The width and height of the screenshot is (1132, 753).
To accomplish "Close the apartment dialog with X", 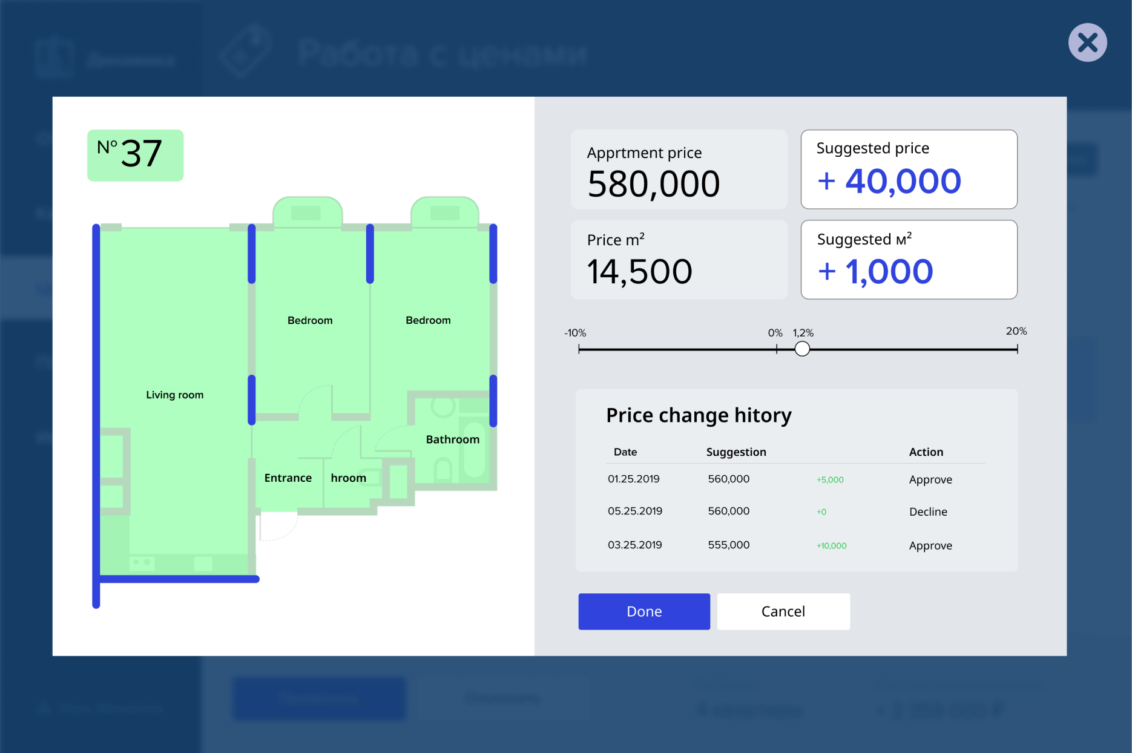I will [1087, 42].
